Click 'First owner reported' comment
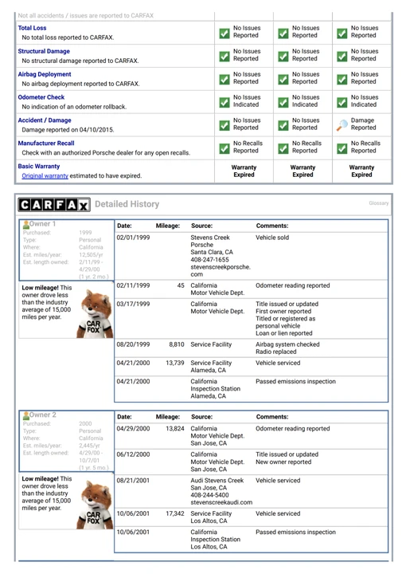The width and height of the screenshot is (410, 574). (x=283, y=312)
